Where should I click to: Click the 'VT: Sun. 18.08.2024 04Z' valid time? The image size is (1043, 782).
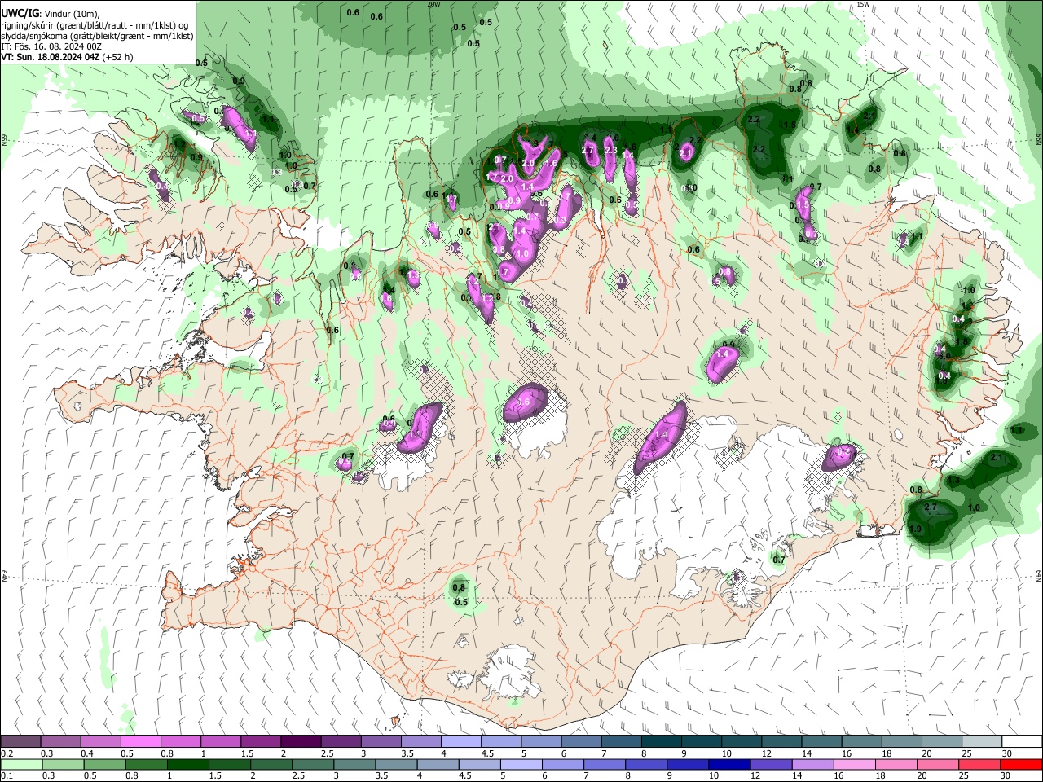[51, 57]
